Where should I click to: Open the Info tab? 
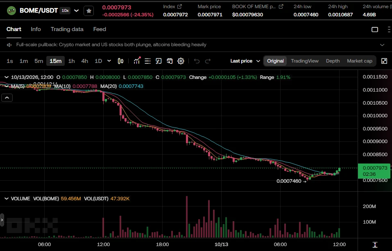click(36, 29)
